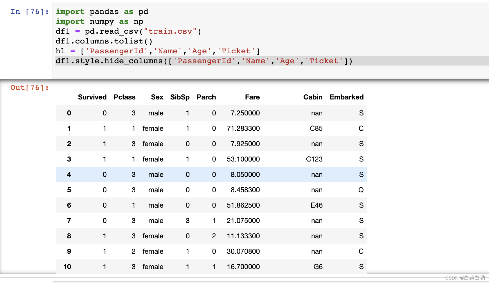Click the In [76] cell prompt
Image resolution: width=489 pixels, height=283 pixels.
click(30, 12)
